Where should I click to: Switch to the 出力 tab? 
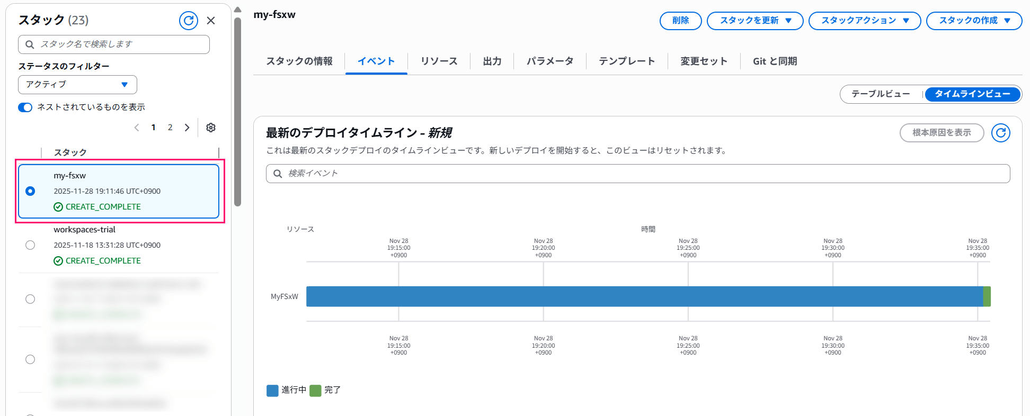click(492, 61)
